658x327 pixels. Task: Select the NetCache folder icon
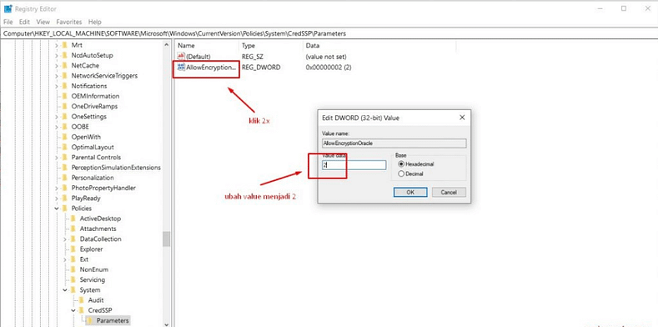tap(64, 66)
